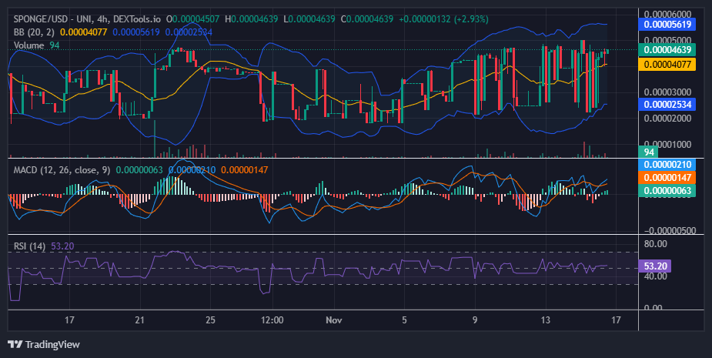The image size is (712, 358).
Task: Click the current price label 0.00004639
Action: (667, 50)
